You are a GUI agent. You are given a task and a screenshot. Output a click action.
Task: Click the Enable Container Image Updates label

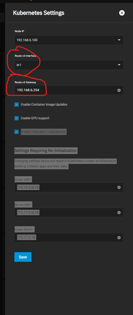pos(44,105)
